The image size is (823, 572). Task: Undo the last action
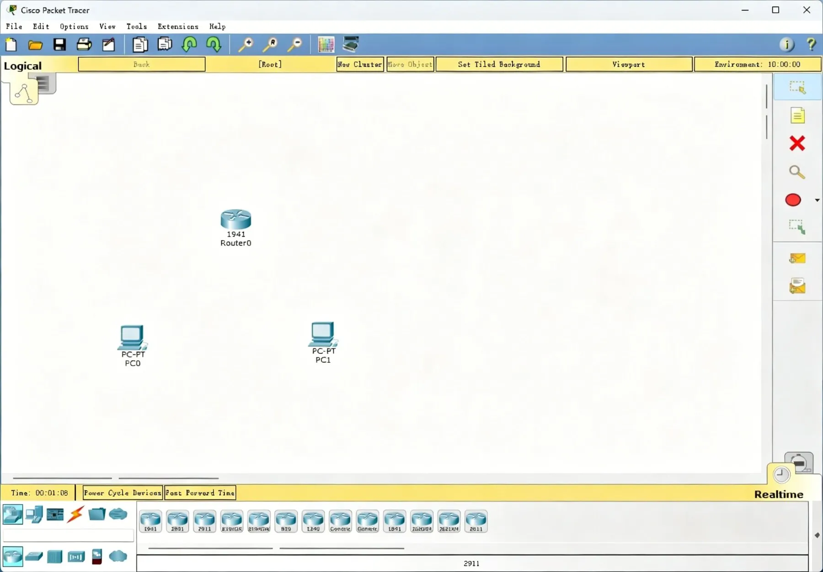(189, 44)
